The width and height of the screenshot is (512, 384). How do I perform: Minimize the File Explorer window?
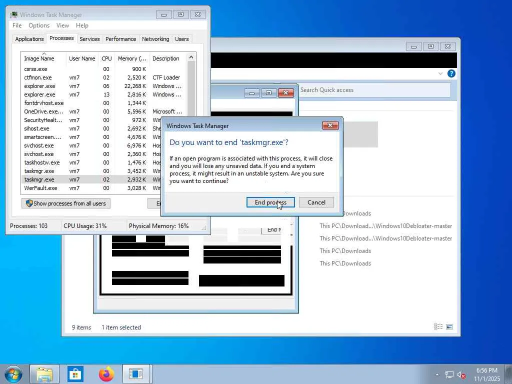click(413, 46)
